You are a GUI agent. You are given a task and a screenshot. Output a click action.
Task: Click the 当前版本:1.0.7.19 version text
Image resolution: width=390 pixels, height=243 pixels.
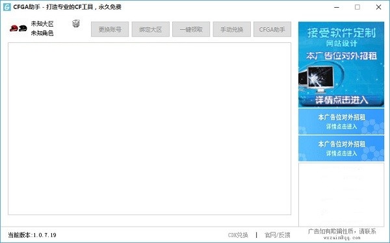[x=32, y=235]
